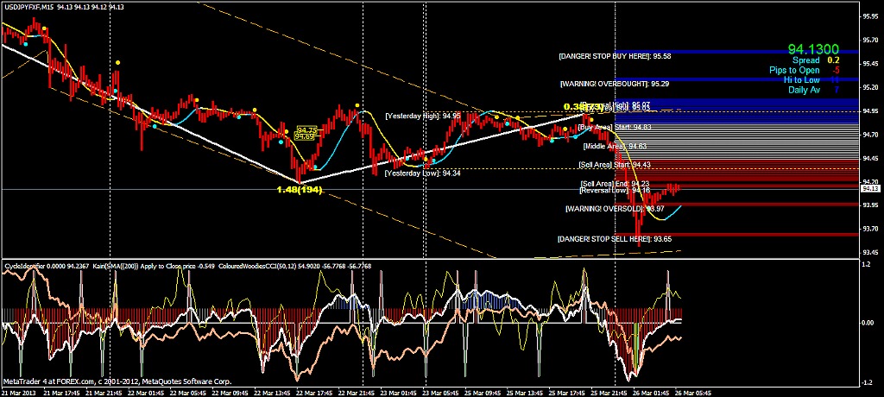884x397 pixels.
Task: Select the Reversal Low 94.16 label
Action: click(x=615, y=190)
